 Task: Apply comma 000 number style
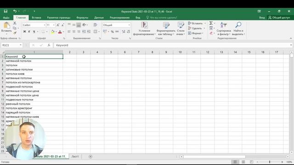pyautogui.click(x=117, y=32)
